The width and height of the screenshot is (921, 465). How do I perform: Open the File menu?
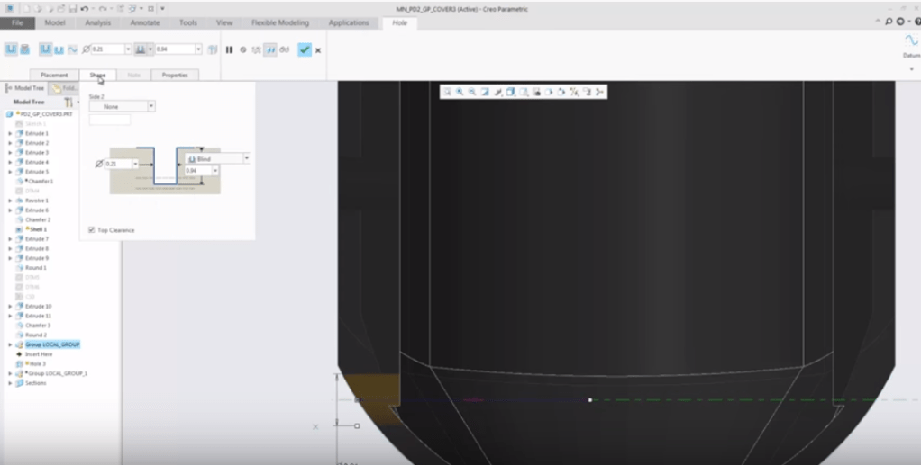[17, 22]
